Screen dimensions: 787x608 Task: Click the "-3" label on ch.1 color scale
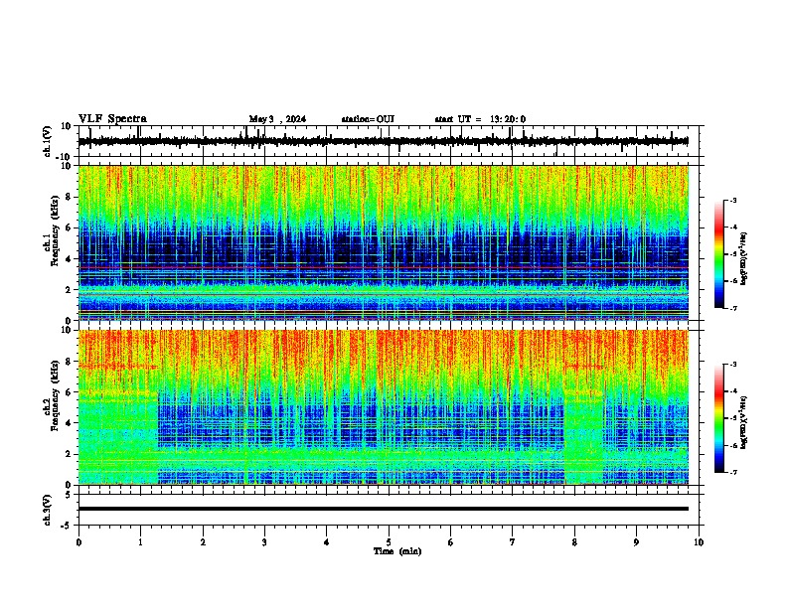point(732,200)
